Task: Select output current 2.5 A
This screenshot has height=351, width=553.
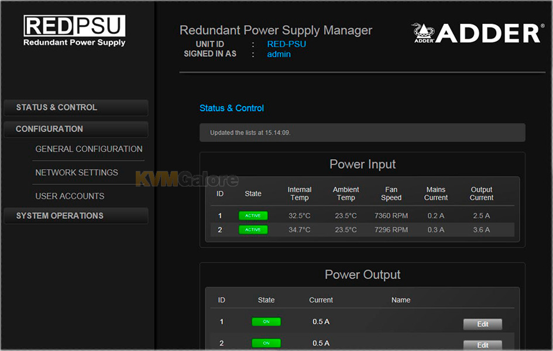Action: tap(482, 216)
